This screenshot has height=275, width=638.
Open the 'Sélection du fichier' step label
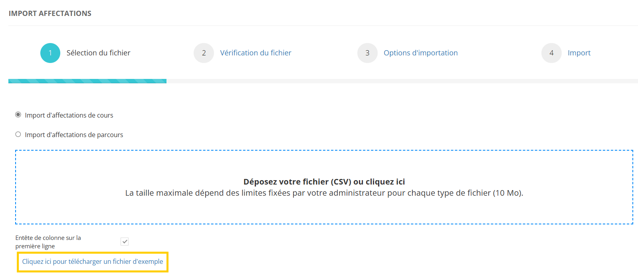point(98,53)
